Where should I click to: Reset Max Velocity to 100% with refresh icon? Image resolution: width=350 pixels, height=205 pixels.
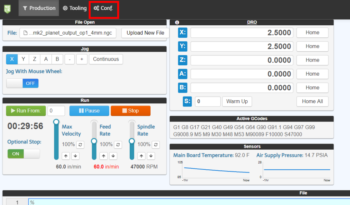(80, 144)
